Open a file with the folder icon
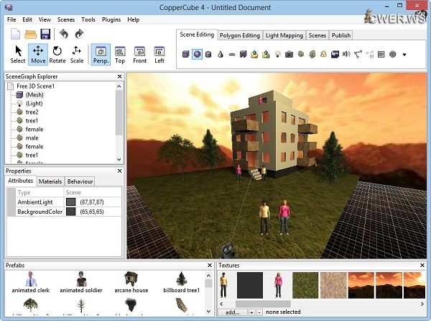The width and height of the screenshot is (431, 321). [30, 34]
